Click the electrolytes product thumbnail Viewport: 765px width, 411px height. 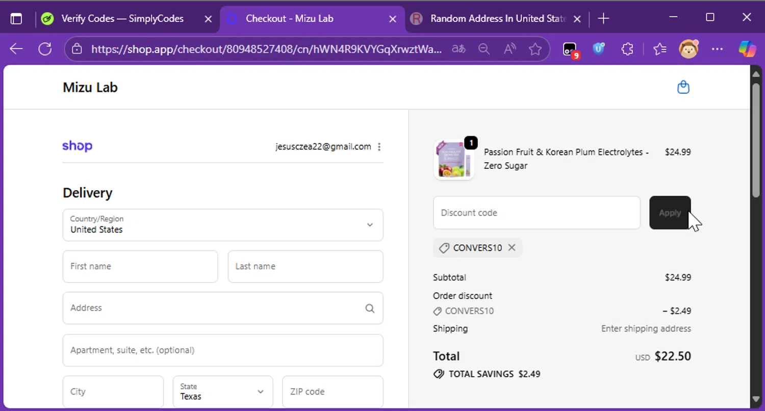(x=454, y=159)
